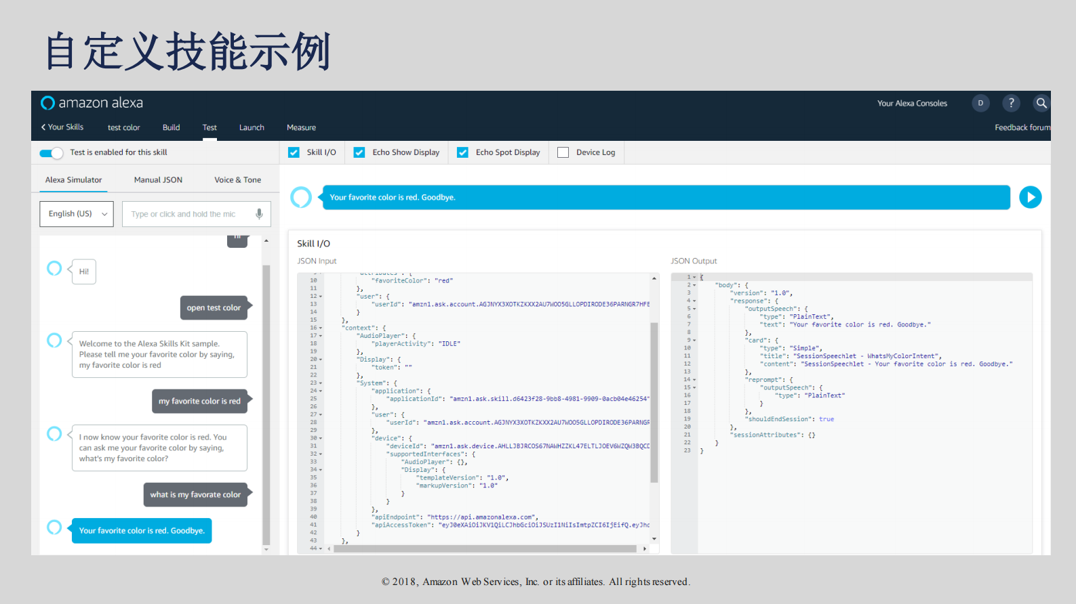Uncheck the Echo Show Display checkbox

(359, 152)
